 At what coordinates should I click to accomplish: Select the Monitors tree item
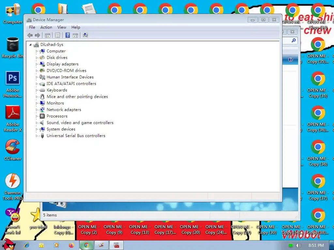point(55,103)
